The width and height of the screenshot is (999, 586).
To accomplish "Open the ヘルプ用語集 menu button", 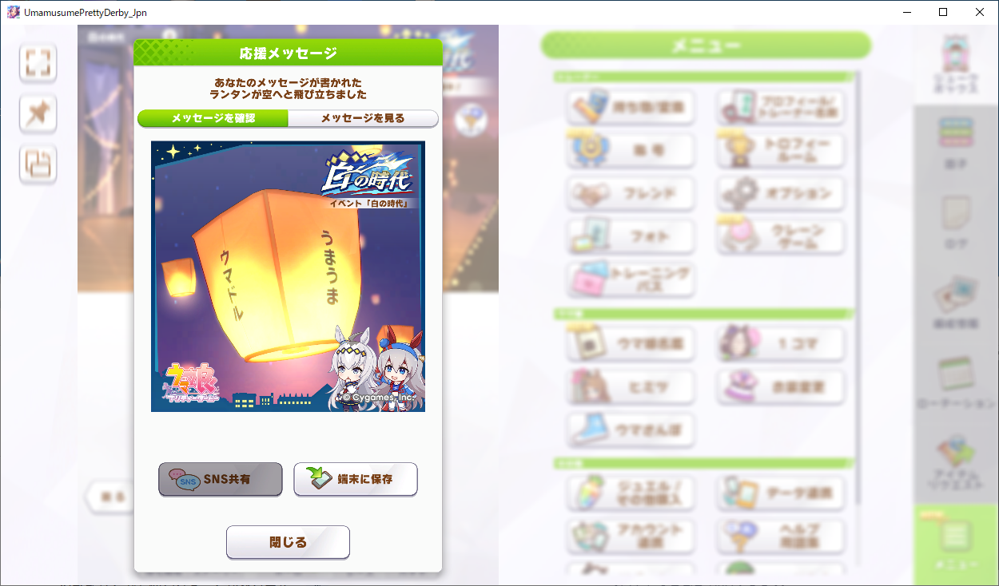I will point(781,536).
